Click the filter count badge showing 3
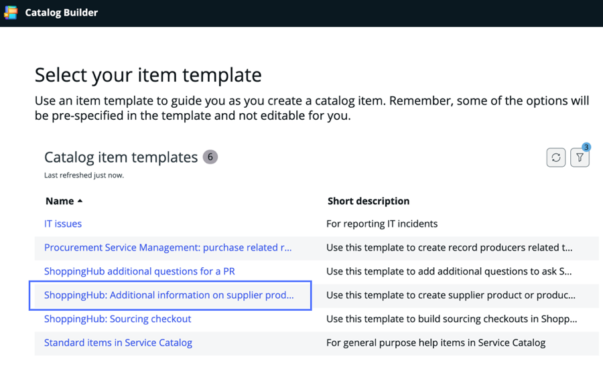The width and height of the screenshot is (603, 381). point(586,147)
